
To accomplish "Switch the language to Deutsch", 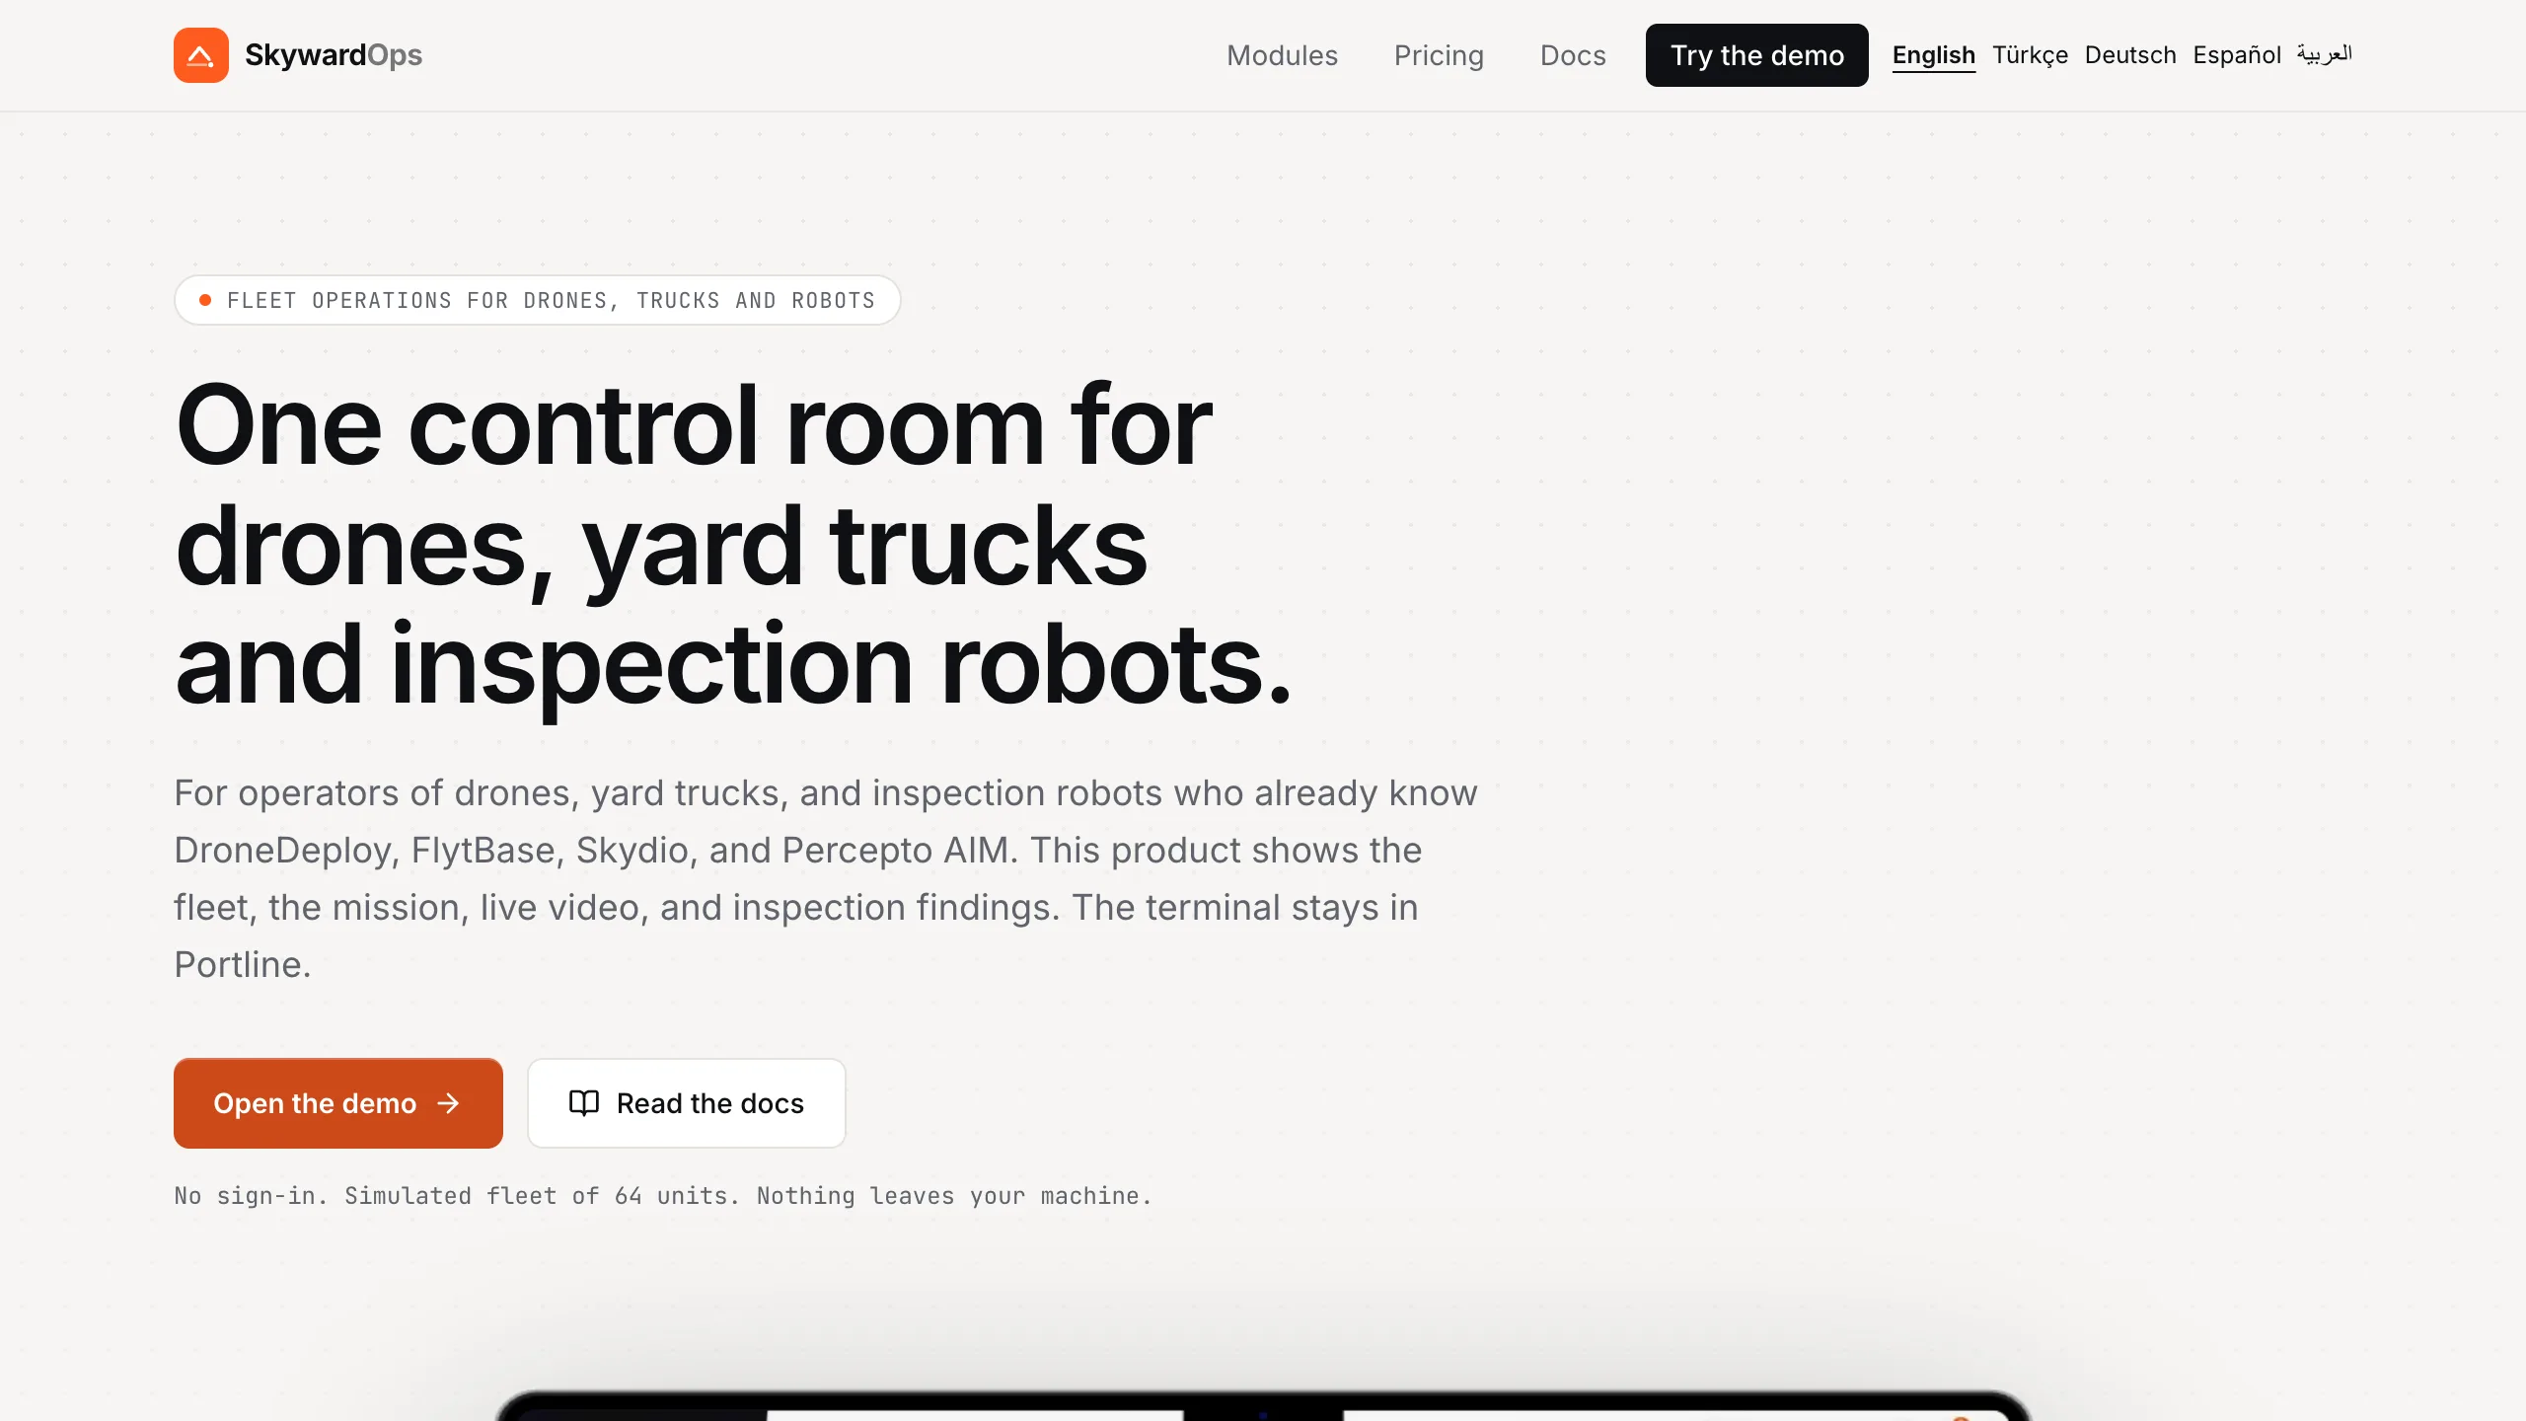I will (x=2130, y=55).
